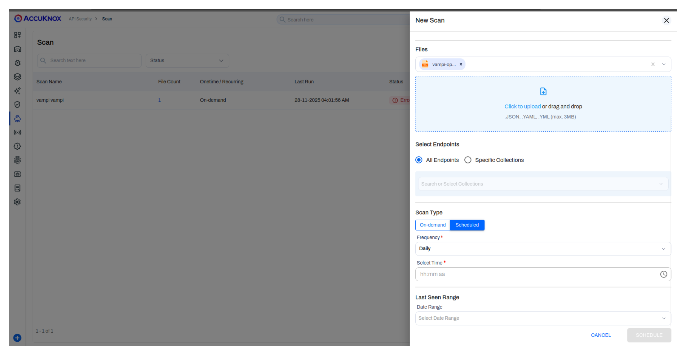Image resolution: width=686 pixels, height=355 pixels.
Task: Click the broadcast signal sidebar icon
Action: tap(17, 133)
